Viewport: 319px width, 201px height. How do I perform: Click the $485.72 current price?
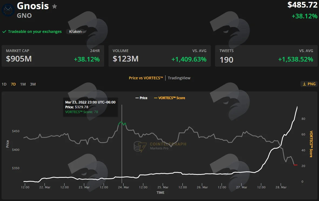302,5
